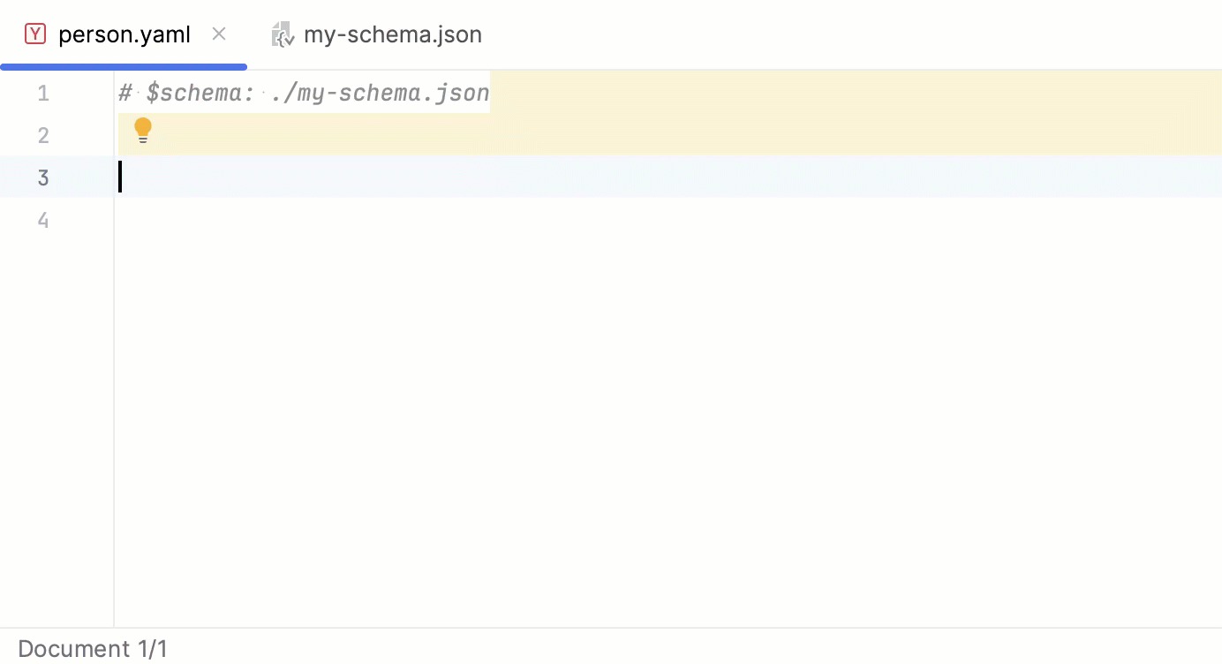Click the blue active tab indicator bar
The image size is (1222, 664).
point(124,65)
